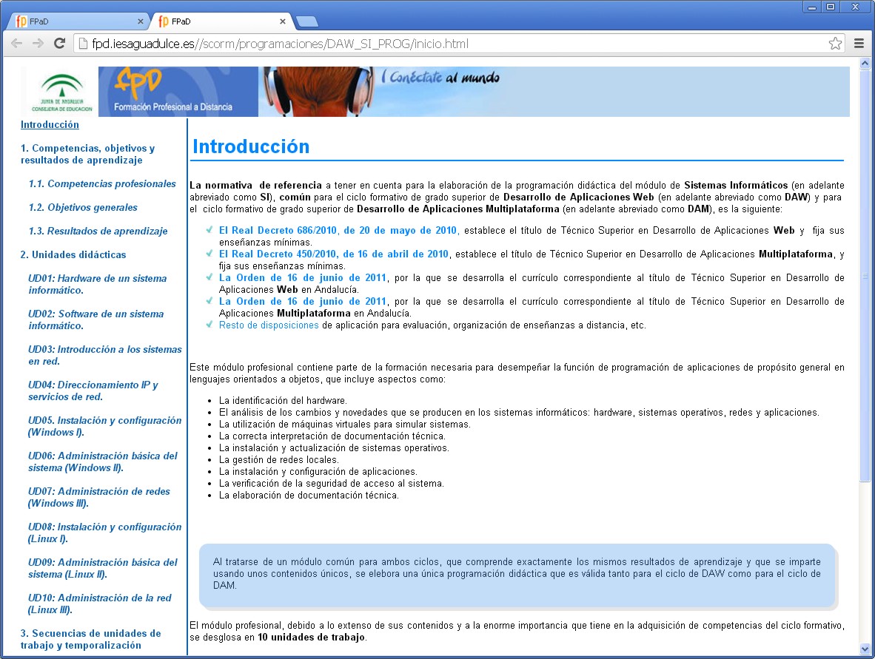Click the 'La elaboración de documentación técnica.' bullet
The image size is (875, 659).
click(x=309, y=495)
